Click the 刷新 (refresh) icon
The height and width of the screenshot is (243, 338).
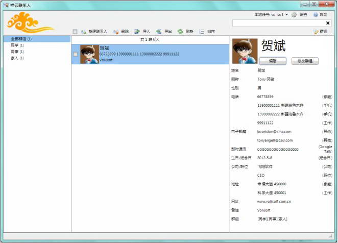(x=180, y=32)
